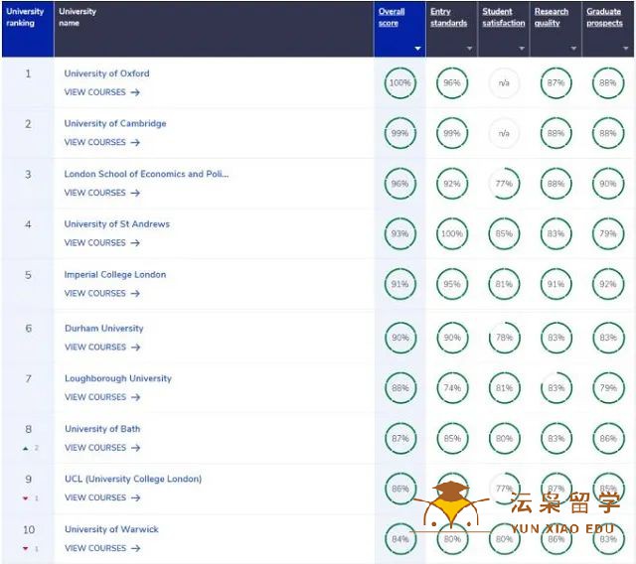636x564 pixels.
Task: Click ranking number 5 for Imperial
Action: (28, 275)
